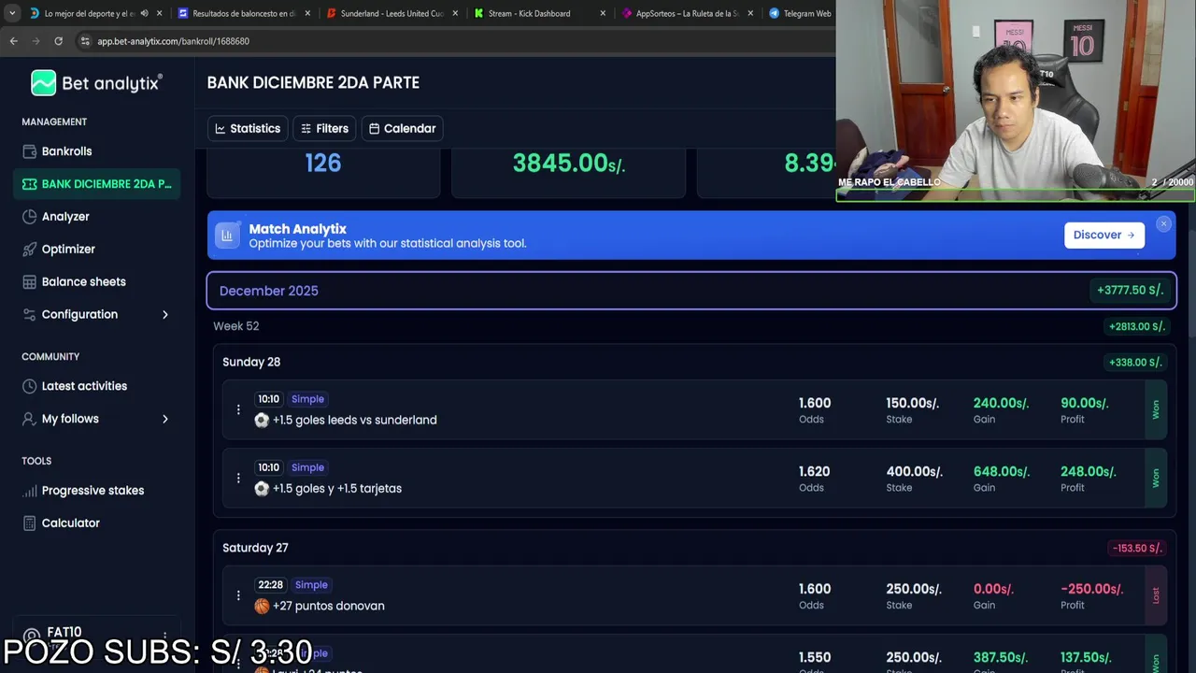Switch to Sunderland - Leeds United tab
This screenshot has width=1196, height=673.
[x=392, y=14]
